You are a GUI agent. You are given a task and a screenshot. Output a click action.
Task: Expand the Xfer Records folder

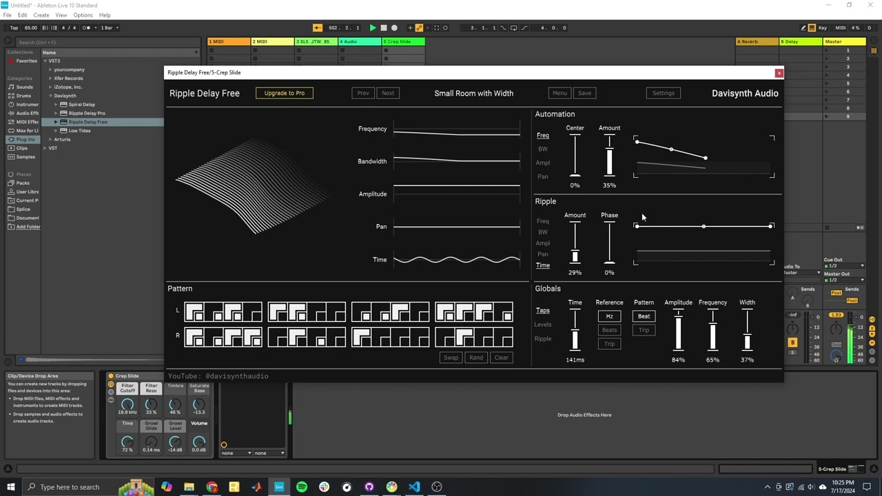(50, 79)
